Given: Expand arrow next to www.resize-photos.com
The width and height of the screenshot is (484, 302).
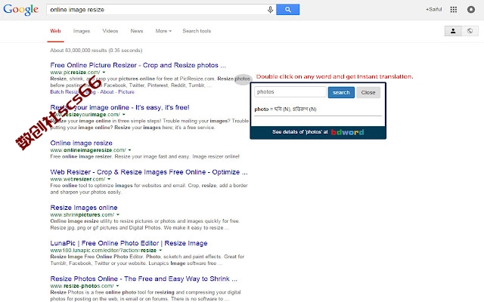Looking at the screenshot, I should (x=118, y=286).
